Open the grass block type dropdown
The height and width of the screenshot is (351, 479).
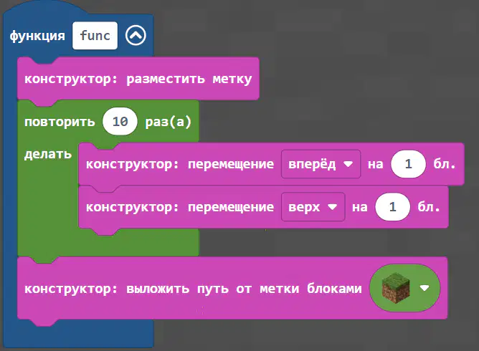(x=425, y=288)
